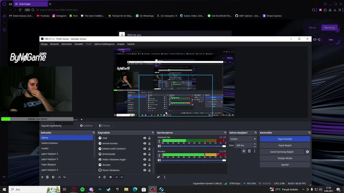This screenshot has width=344, height=193.
Task: Add a new source in Kaynaklar
Action: click(x=99, y=177)
